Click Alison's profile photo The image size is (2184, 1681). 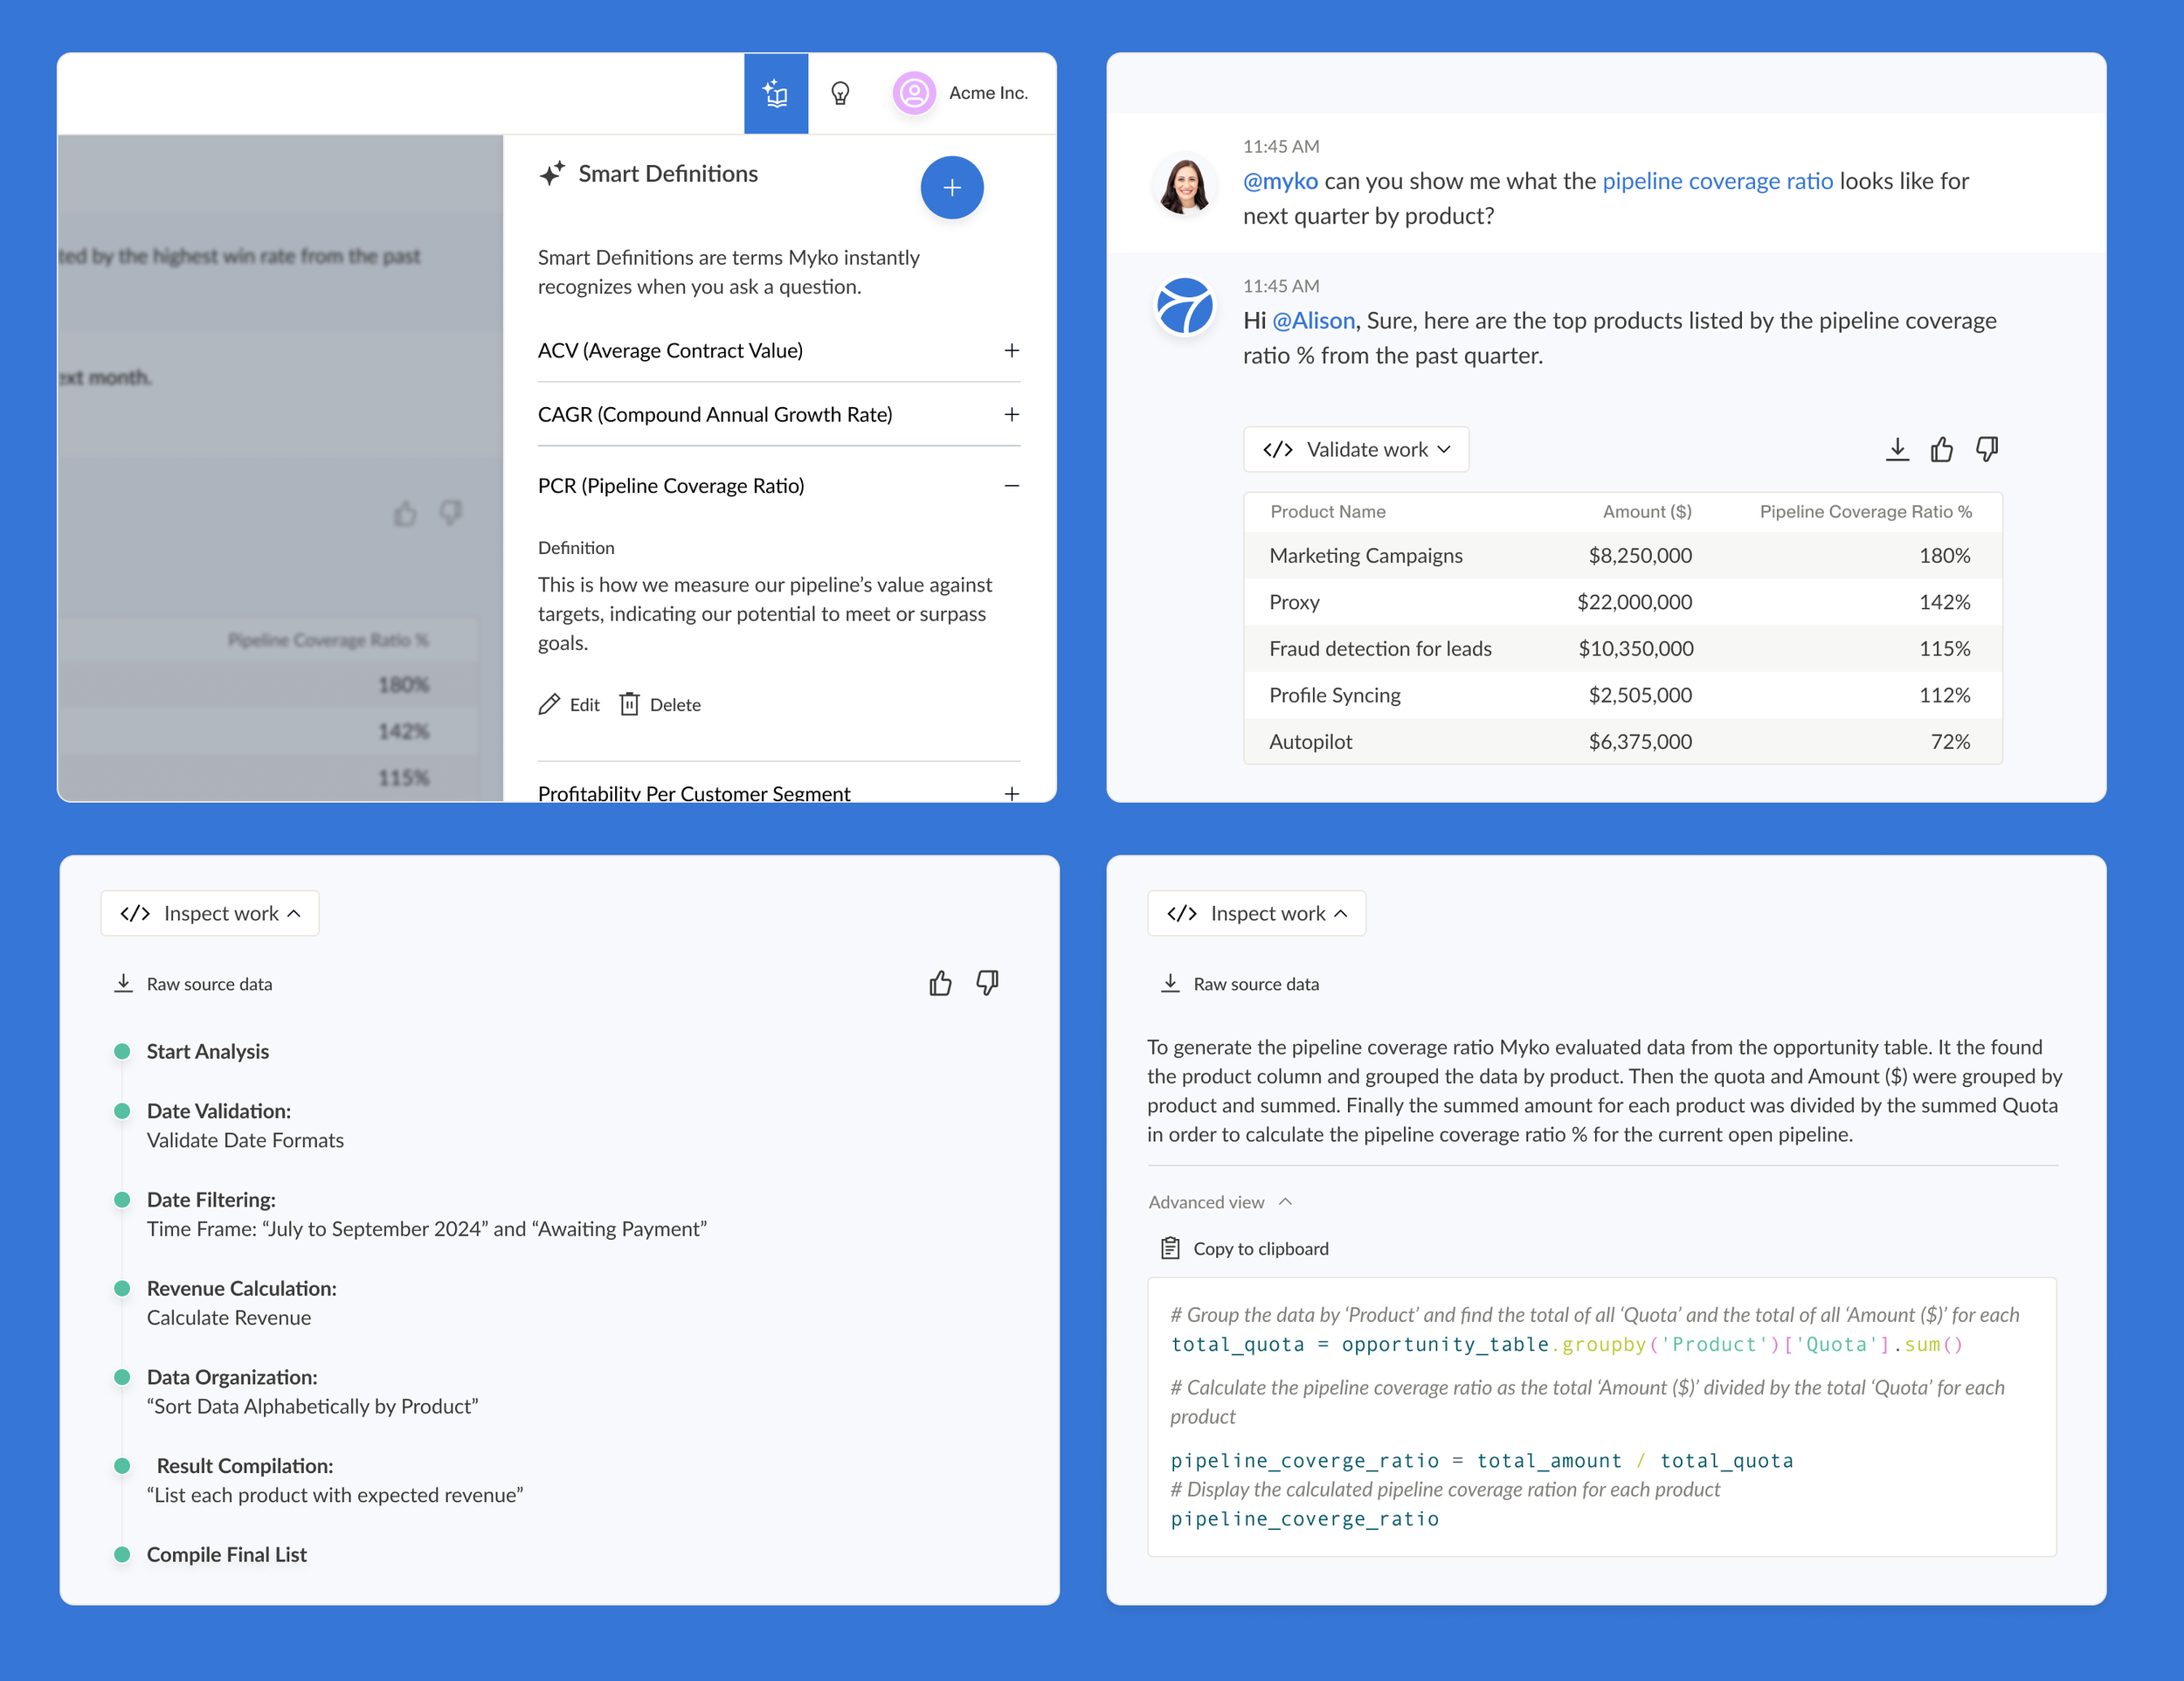coord(1185,186)
